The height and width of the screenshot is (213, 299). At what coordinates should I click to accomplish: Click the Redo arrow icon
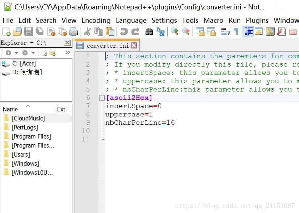[135, 31]
